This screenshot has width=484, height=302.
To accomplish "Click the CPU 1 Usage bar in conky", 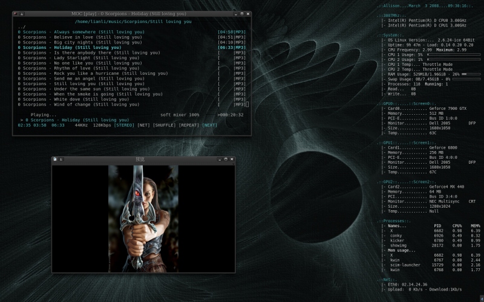I will point(454,54).
